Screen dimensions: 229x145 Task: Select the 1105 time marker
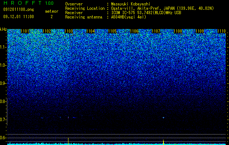tap(112, 31)
